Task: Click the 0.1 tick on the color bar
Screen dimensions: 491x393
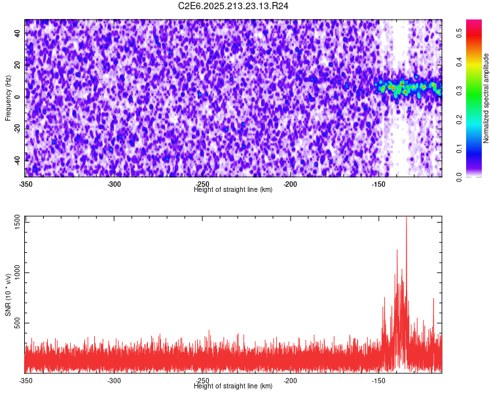Action: click(x=460, y=149)
